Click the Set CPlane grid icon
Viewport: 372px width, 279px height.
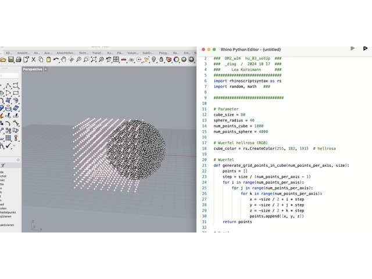[131, 59]
